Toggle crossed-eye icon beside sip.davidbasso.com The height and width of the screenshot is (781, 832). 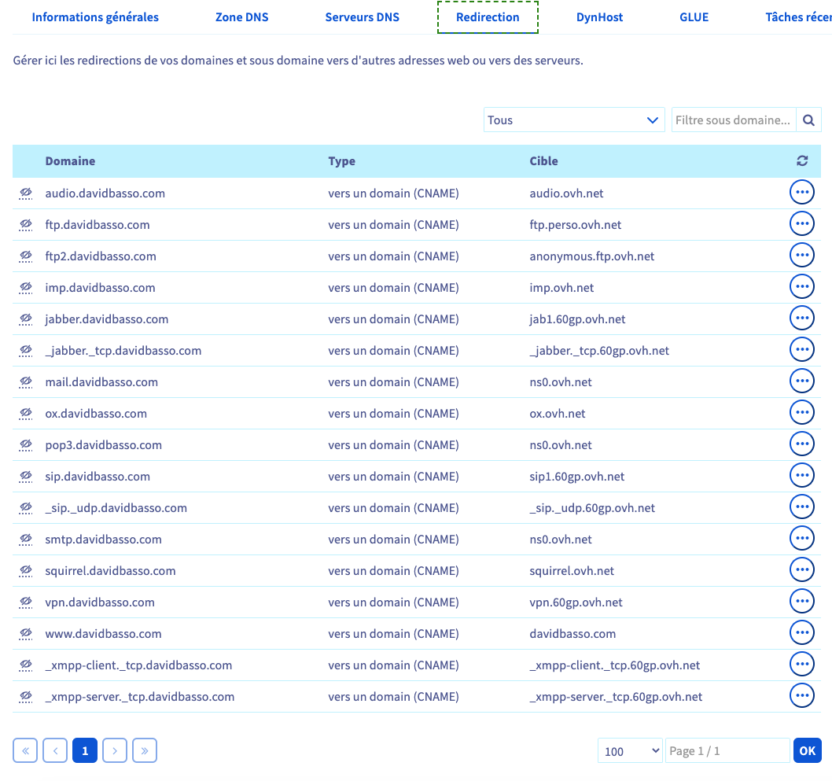[26, 477]
